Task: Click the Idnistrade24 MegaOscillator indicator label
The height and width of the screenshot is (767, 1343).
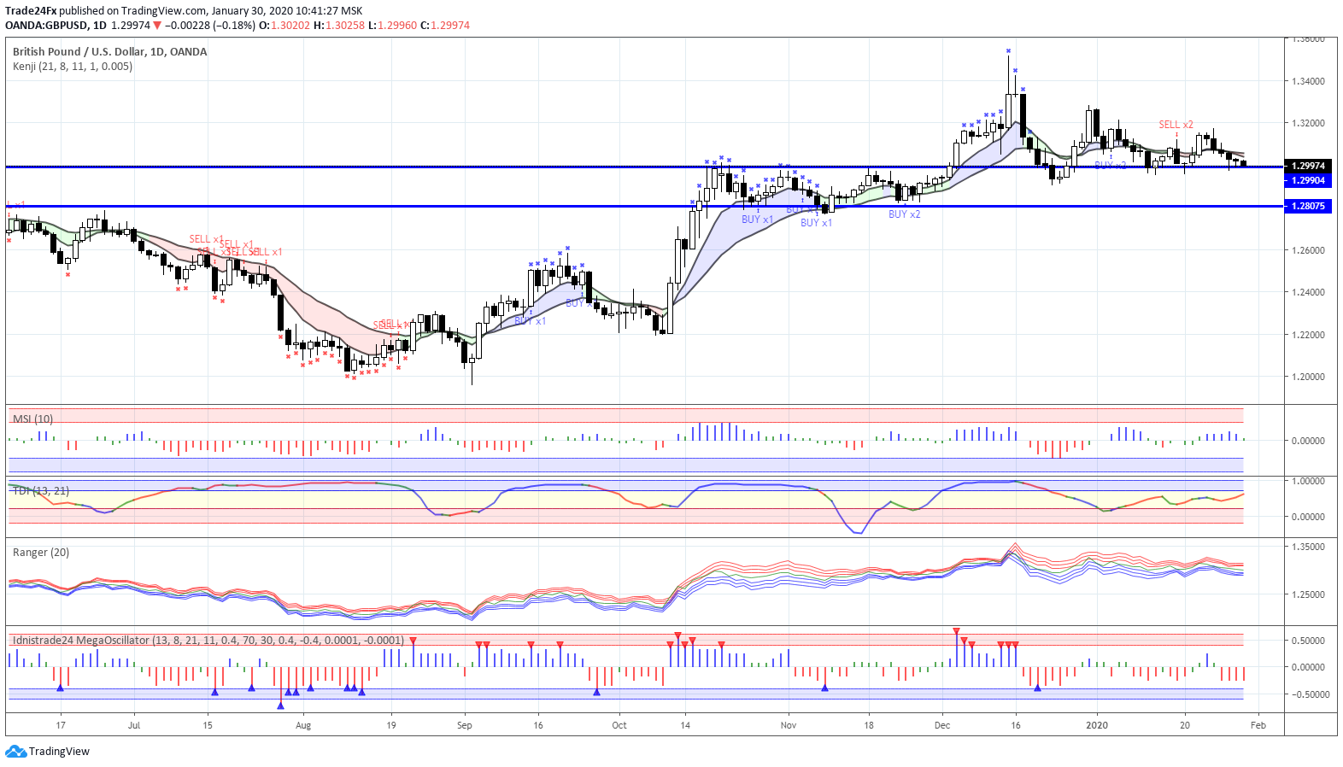Action: pyautogui.click(x=208, y=640)
